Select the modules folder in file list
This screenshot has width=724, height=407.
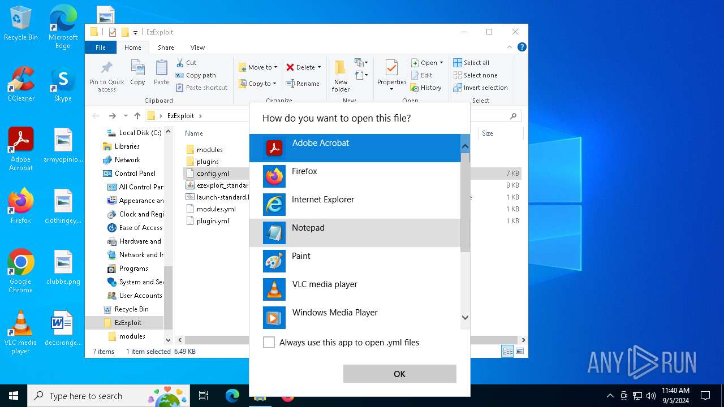click(x=209, y=150)
